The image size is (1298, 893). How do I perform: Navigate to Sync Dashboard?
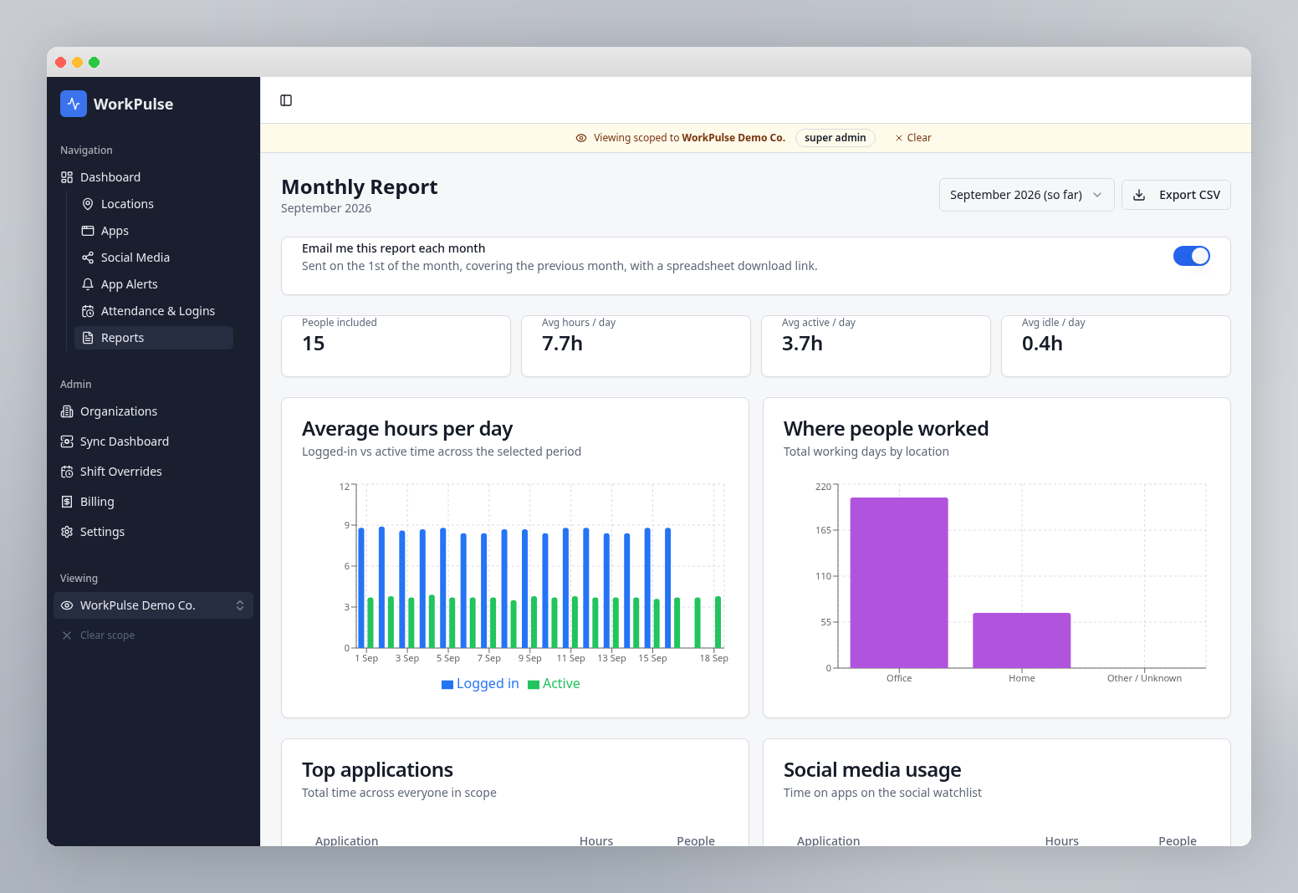[x=153, y=441]
